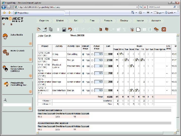Click the IE Back button

4,7
